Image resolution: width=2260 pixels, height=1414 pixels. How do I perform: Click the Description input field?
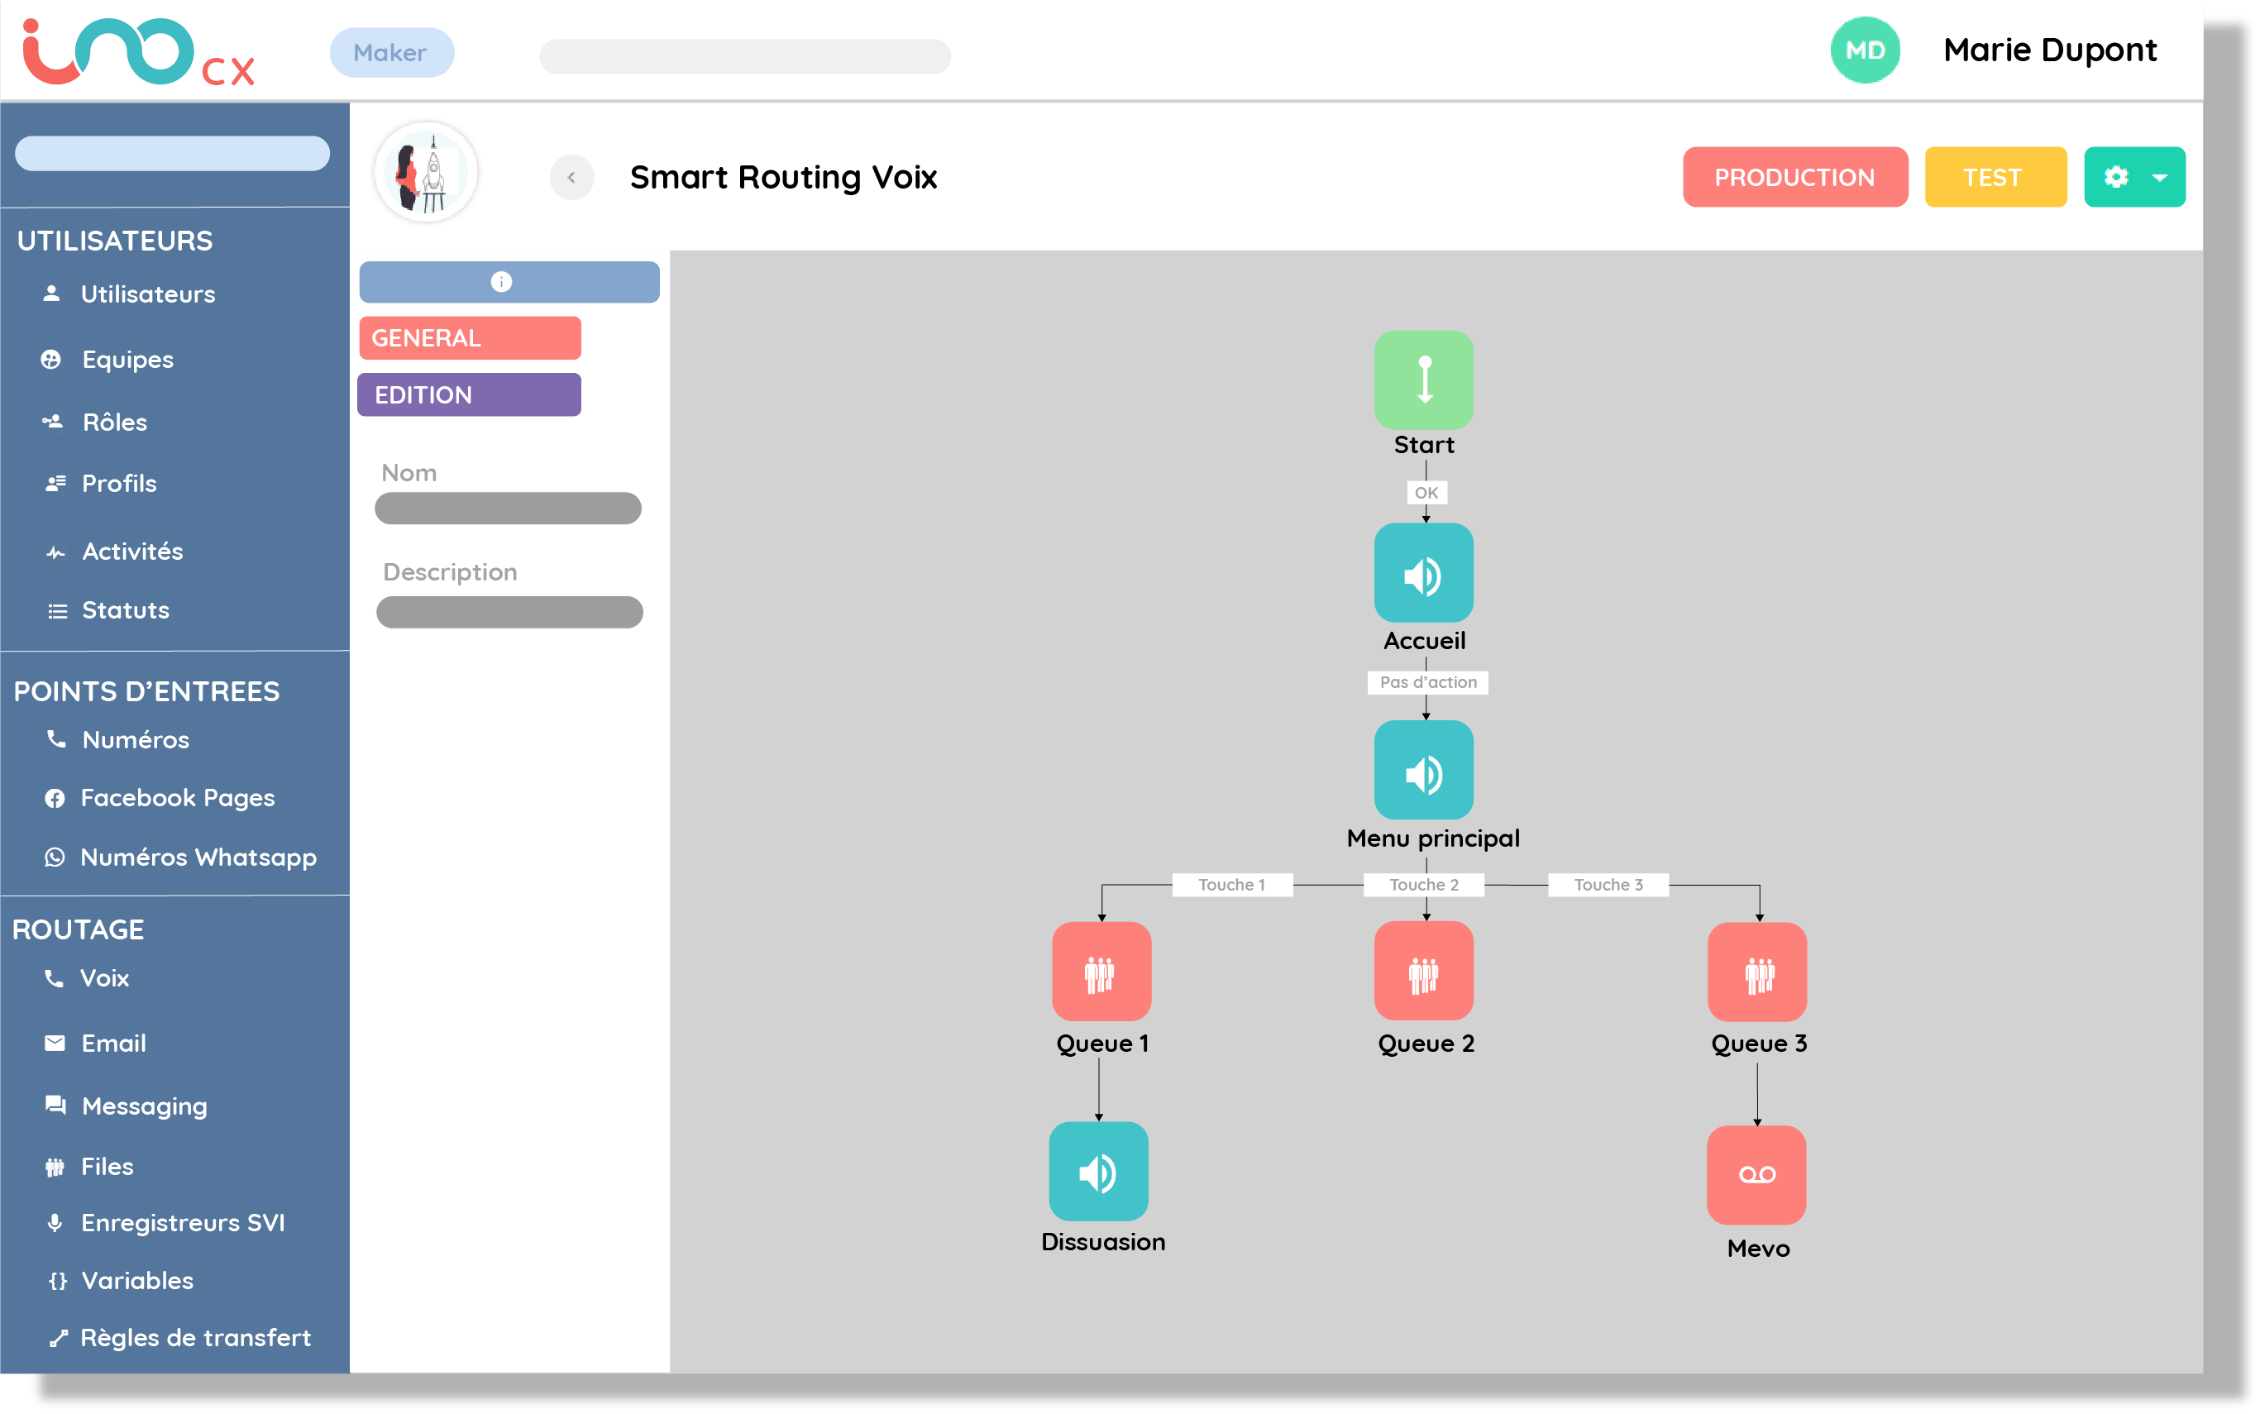click(x=509, y=612)
